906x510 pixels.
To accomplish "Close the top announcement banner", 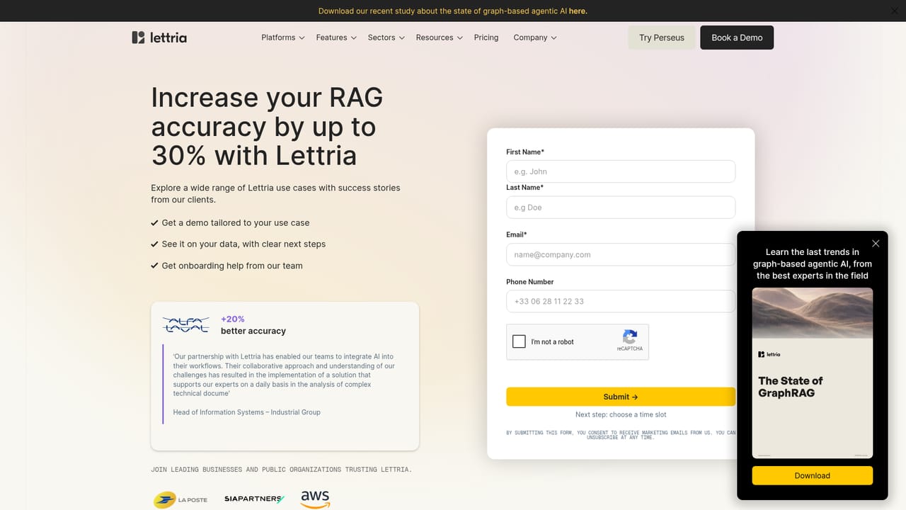I will coord(895,11).
